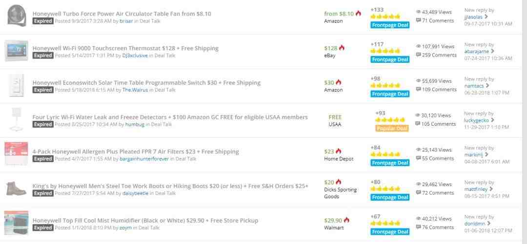
Task: Click the comment icon next to 259 Comments
Action: [x=418, y=55]
